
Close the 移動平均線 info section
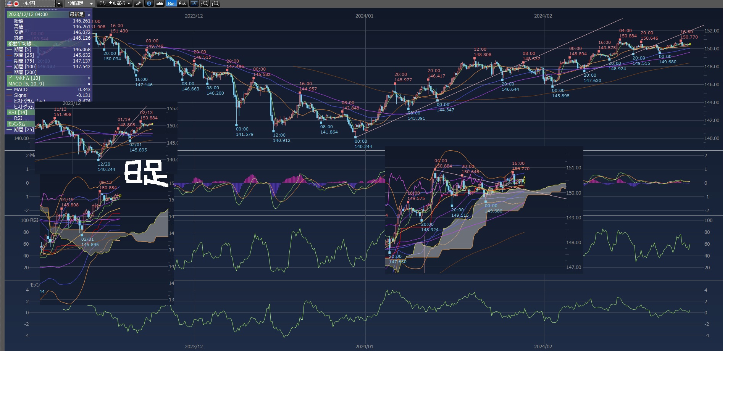tap(89, 44)
